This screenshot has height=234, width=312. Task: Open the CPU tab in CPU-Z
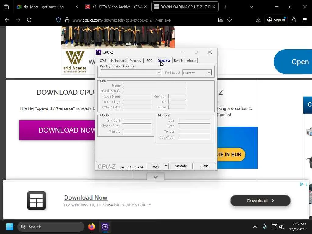pyautogui.click(x=103, y=61)
